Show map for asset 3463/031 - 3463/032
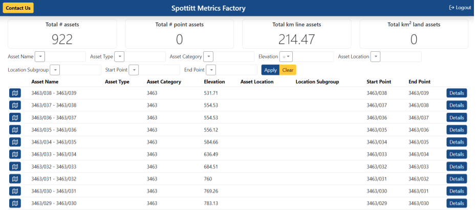The height and width of the screenshot is (210, 476). point(15,179)
